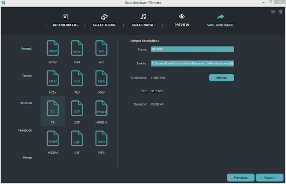Select 3GP output format
The height and width of the screenshot is (184, 286).
coord(77,108)
